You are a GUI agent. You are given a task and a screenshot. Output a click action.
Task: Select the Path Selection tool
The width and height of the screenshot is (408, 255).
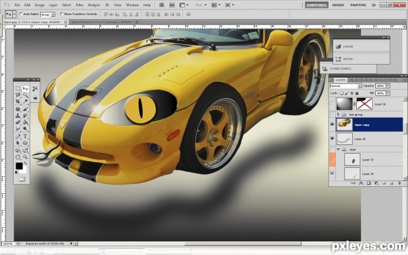(x=18, y=143)
